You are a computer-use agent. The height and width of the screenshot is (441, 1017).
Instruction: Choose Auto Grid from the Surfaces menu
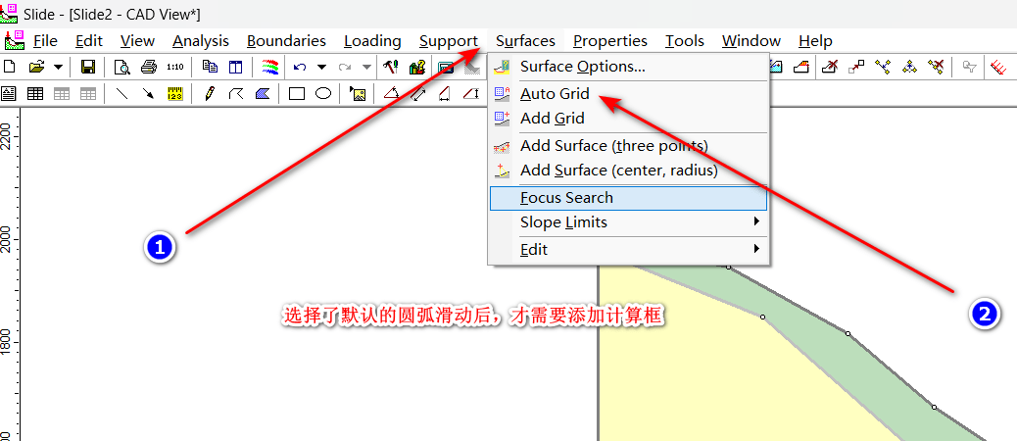628,93
